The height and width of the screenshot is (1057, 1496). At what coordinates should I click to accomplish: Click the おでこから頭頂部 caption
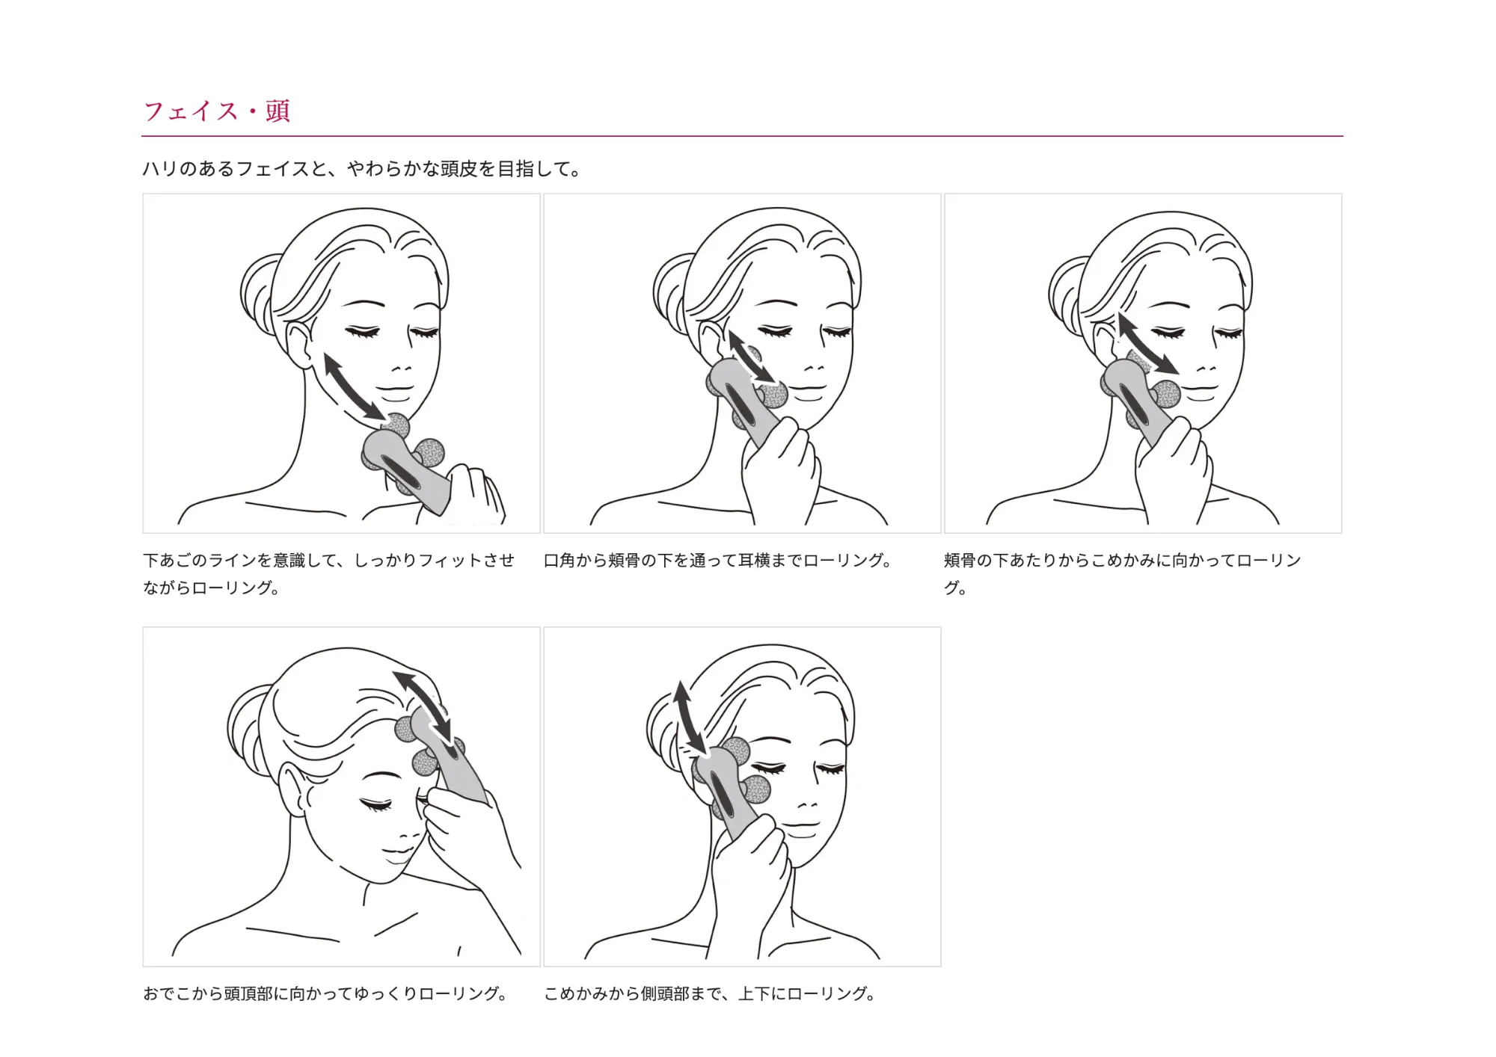tap(326, 994)
